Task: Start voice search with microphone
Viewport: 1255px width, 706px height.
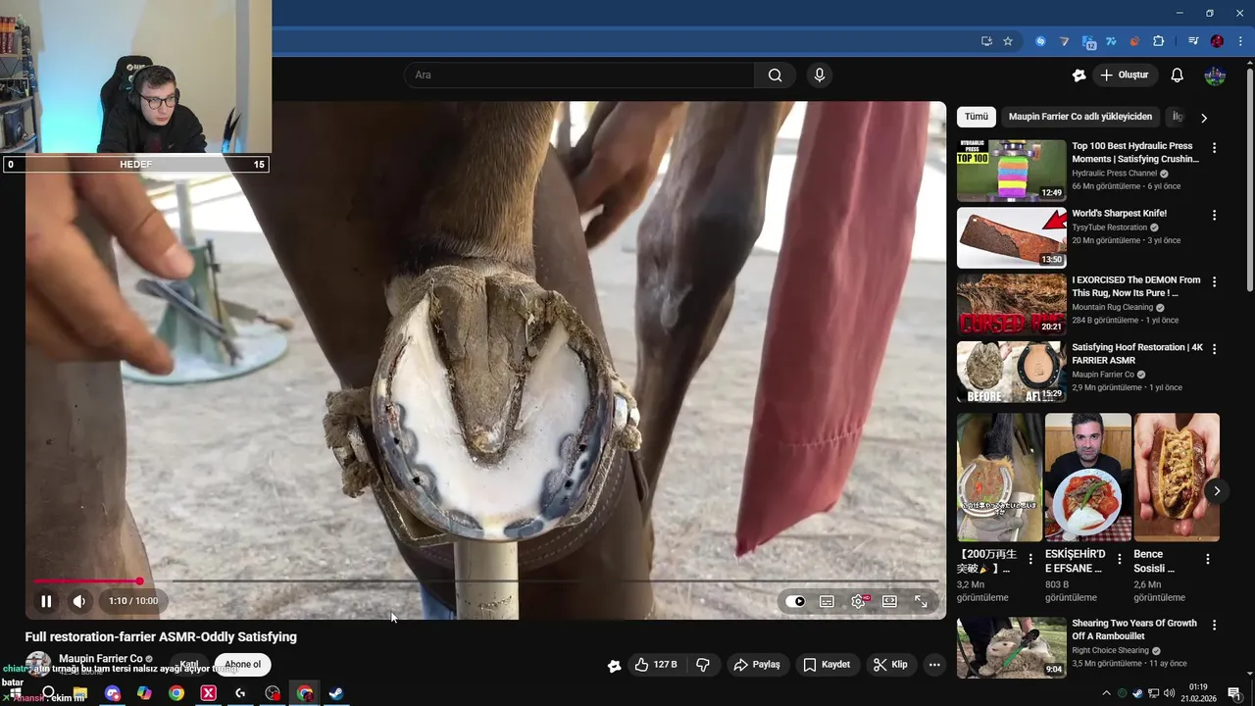Action: (820, 76)
